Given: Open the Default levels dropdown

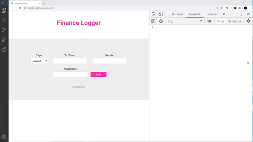Looking at the screenshot, I should (234, 21).
